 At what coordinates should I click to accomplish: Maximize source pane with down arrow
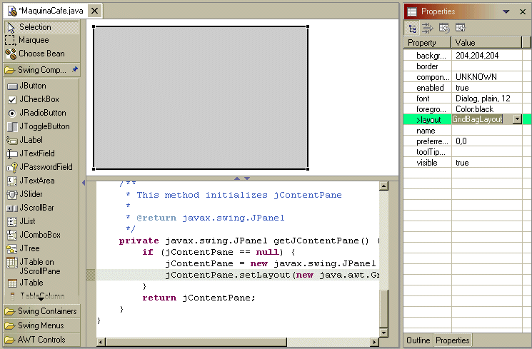(247, 178)
